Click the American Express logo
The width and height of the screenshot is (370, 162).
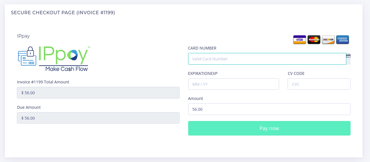click(342, 40)
